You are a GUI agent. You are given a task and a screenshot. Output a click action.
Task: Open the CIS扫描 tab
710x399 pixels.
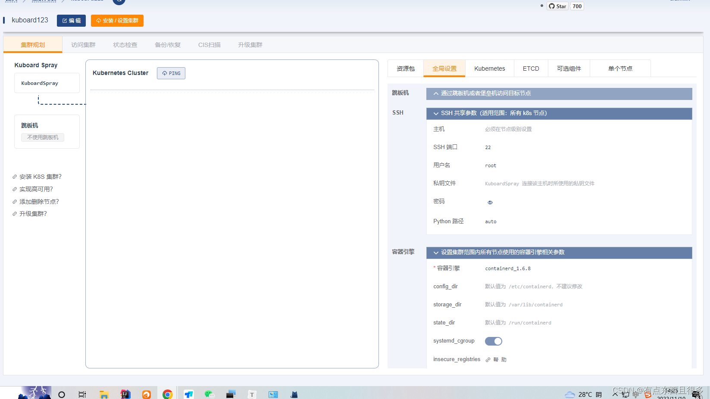210,45
